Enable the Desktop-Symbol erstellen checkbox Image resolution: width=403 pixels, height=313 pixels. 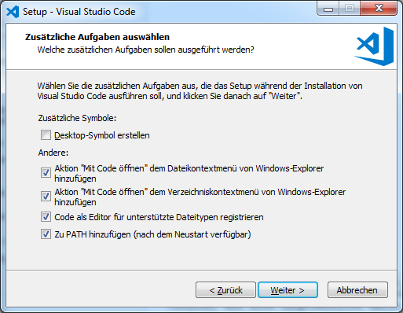click(46, 135)
